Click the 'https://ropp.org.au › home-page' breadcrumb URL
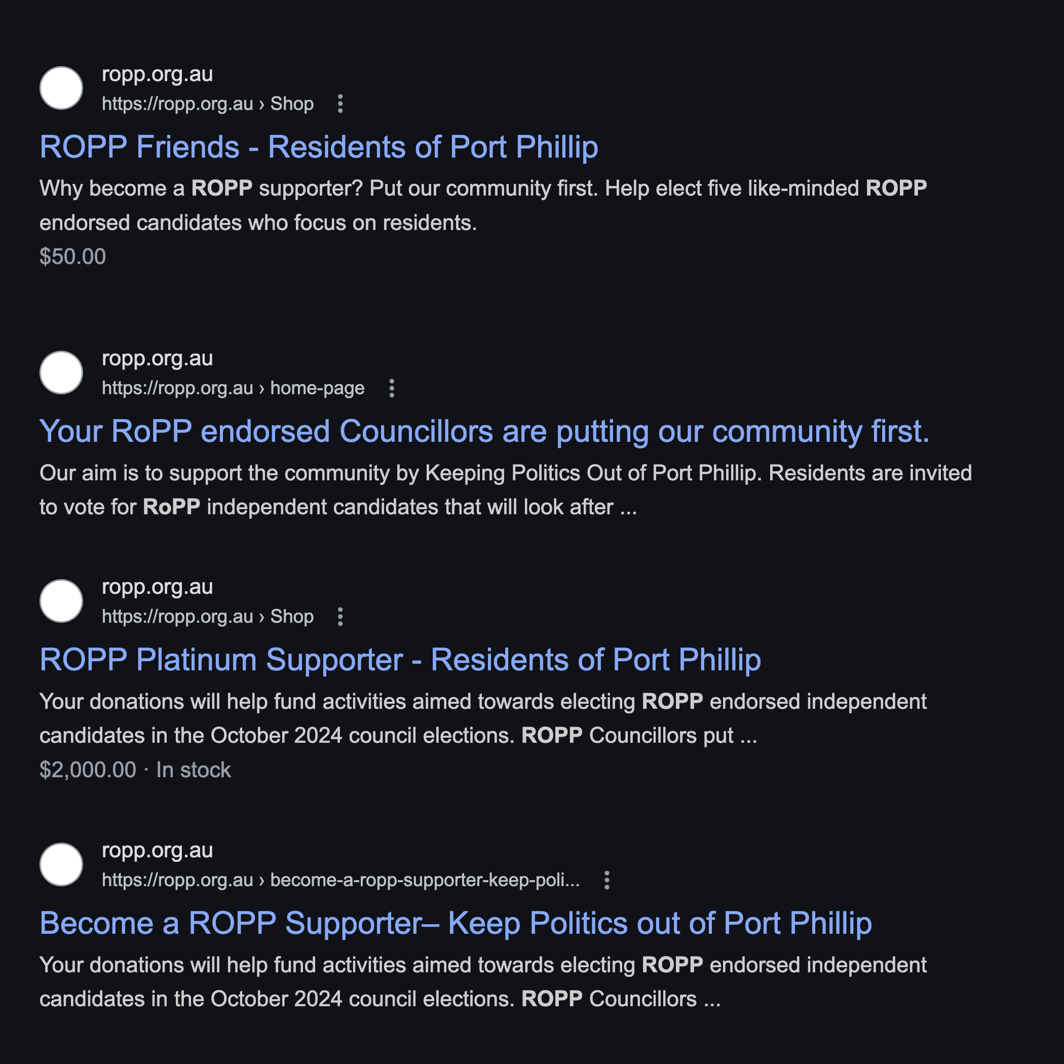 pos(233,388)
